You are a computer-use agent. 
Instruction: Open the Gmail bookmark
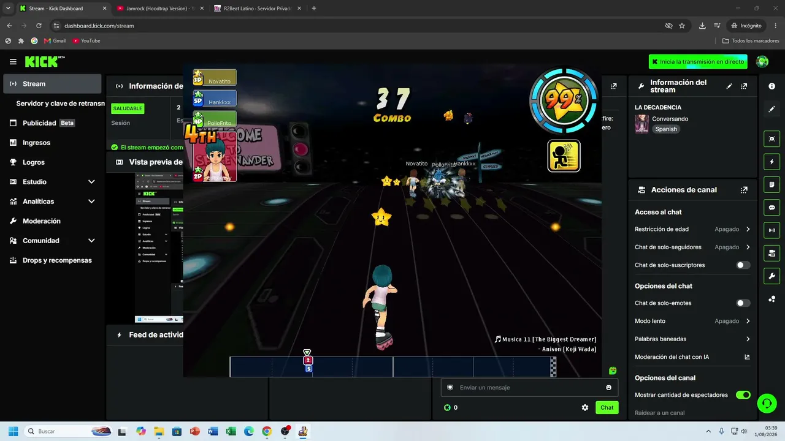(55, 41)
